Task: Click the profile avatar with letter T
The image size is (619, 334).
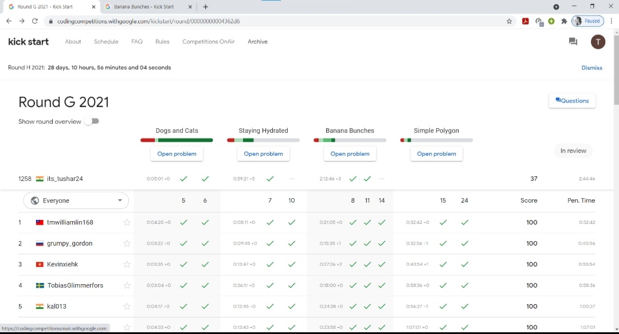Action: click(x=598, y=41)
